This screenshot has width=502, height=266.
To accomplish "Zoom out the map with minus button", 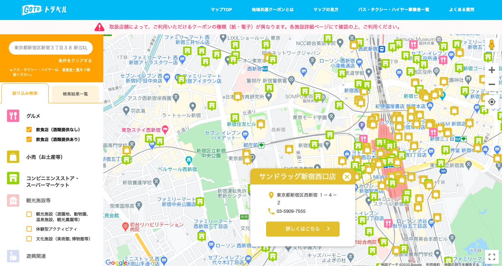I will click(492, 84).
